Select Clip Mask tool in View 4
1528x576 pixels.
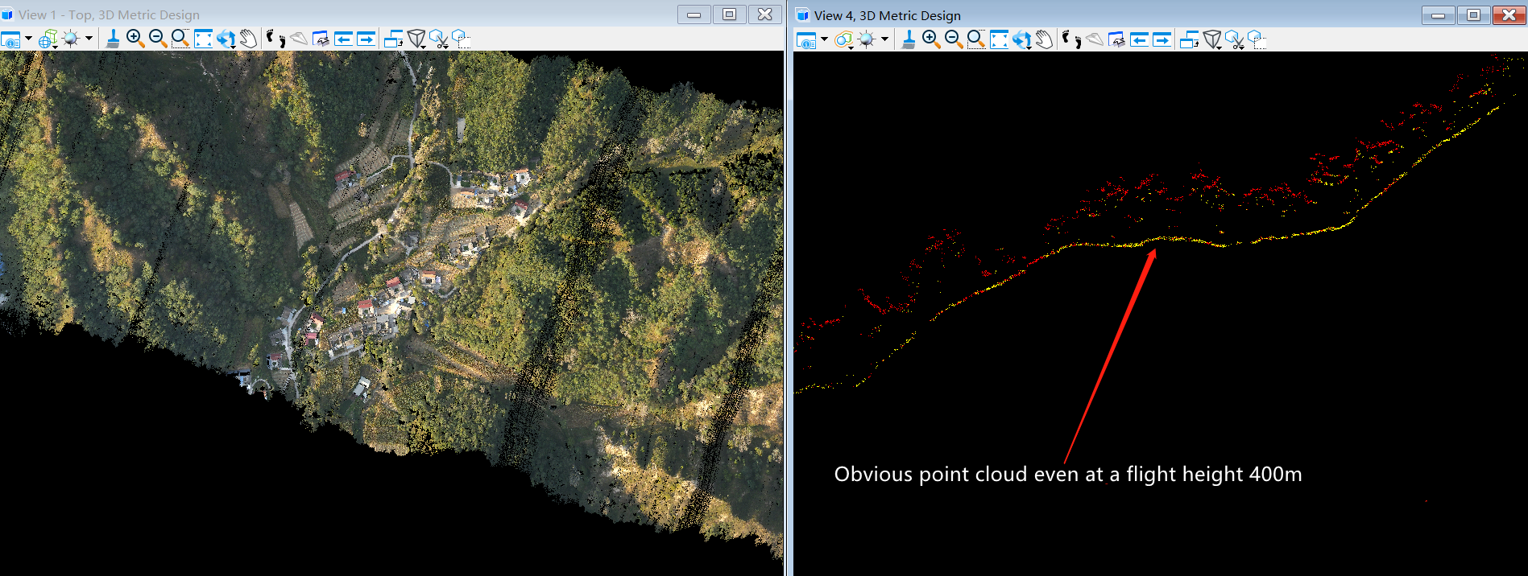1257,39
